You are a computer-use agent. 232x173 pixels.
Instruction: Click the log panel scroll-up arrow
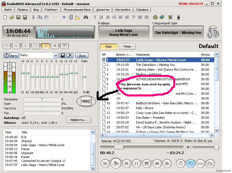coord(93,132)
